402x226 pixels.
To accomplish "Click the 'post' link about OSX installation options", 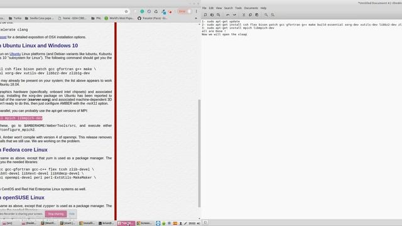I will click(x=3, y=37).
